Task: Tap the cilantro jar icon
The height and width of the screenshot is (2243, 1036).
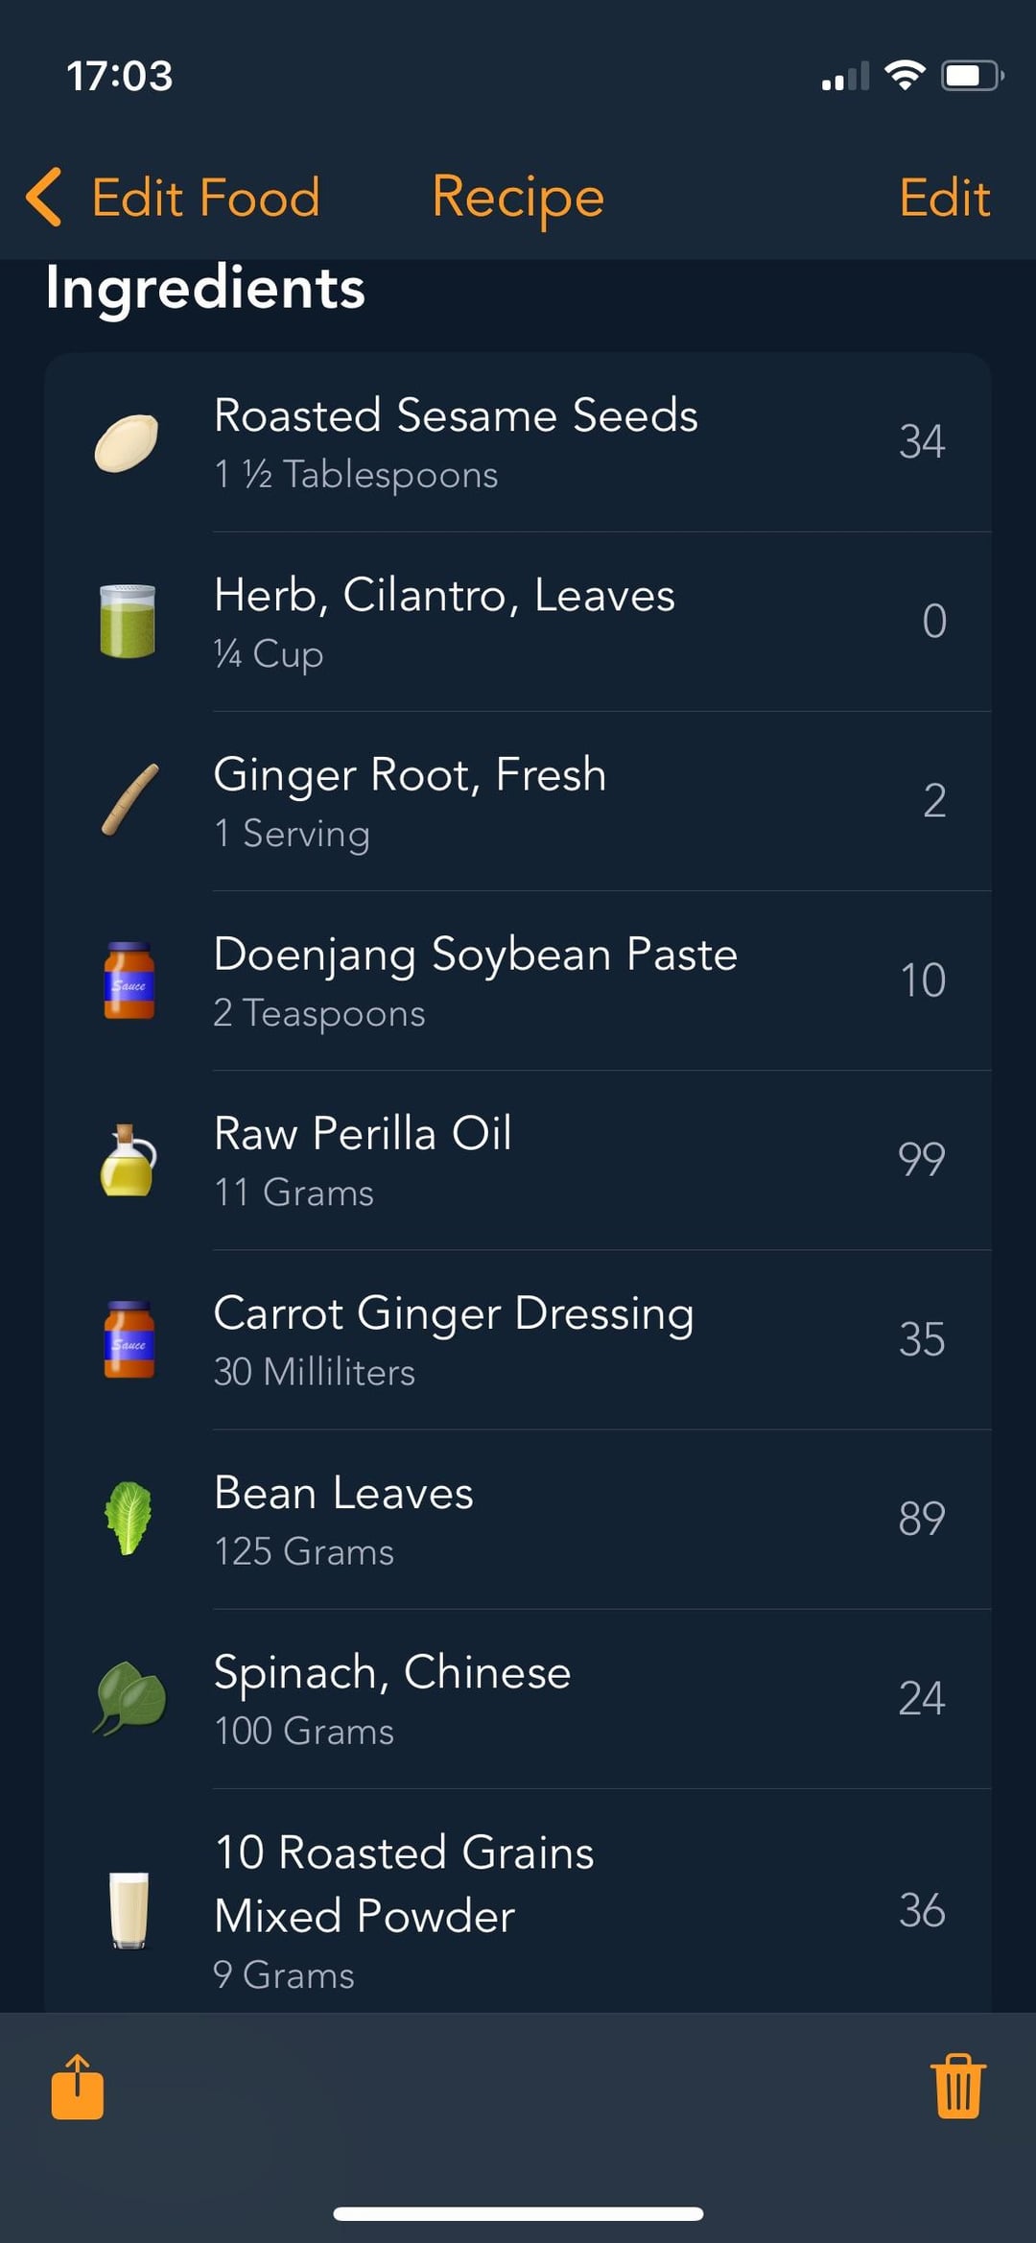Action: pyautogui.click(x=128, y=622)
